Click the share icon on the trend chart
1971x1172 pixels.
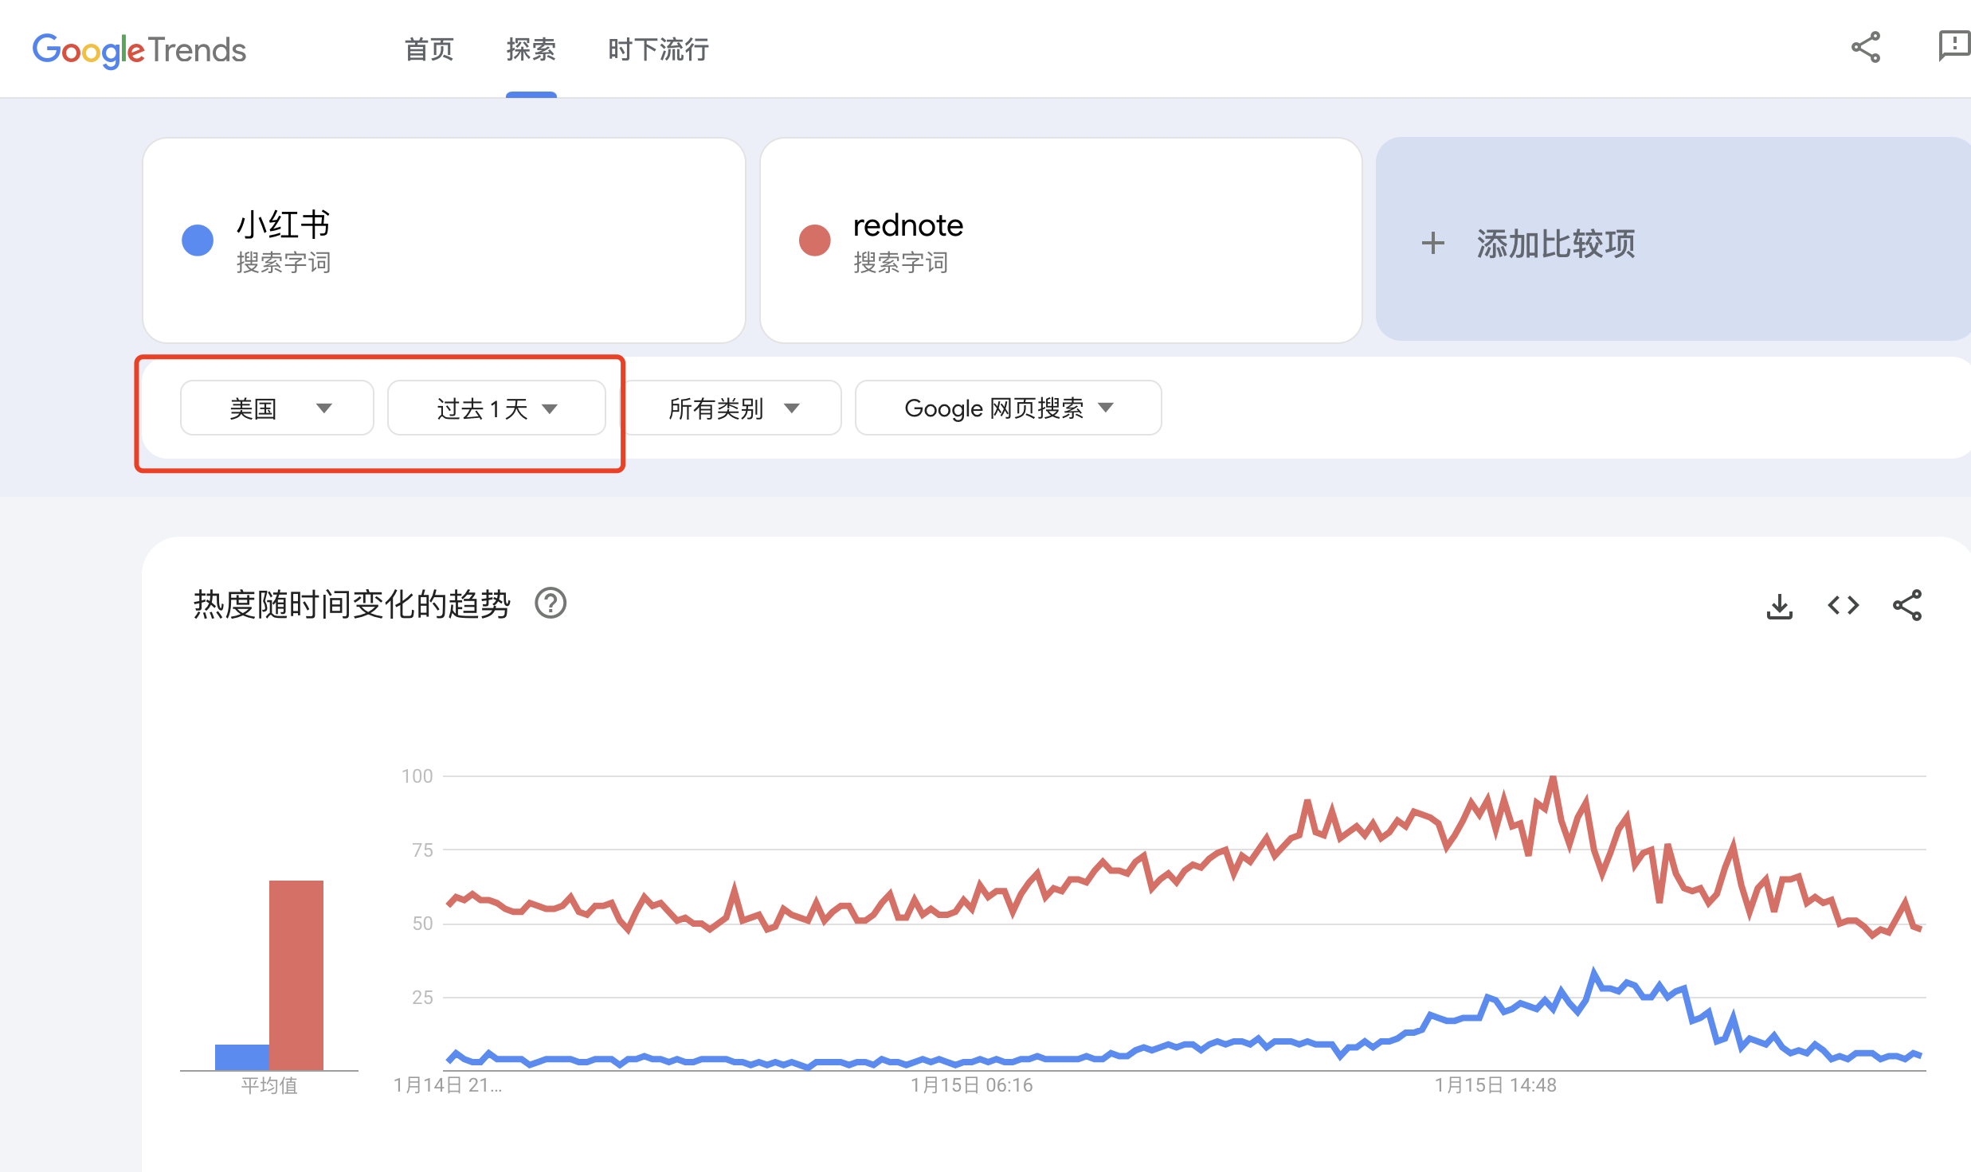click(1907, 606)
